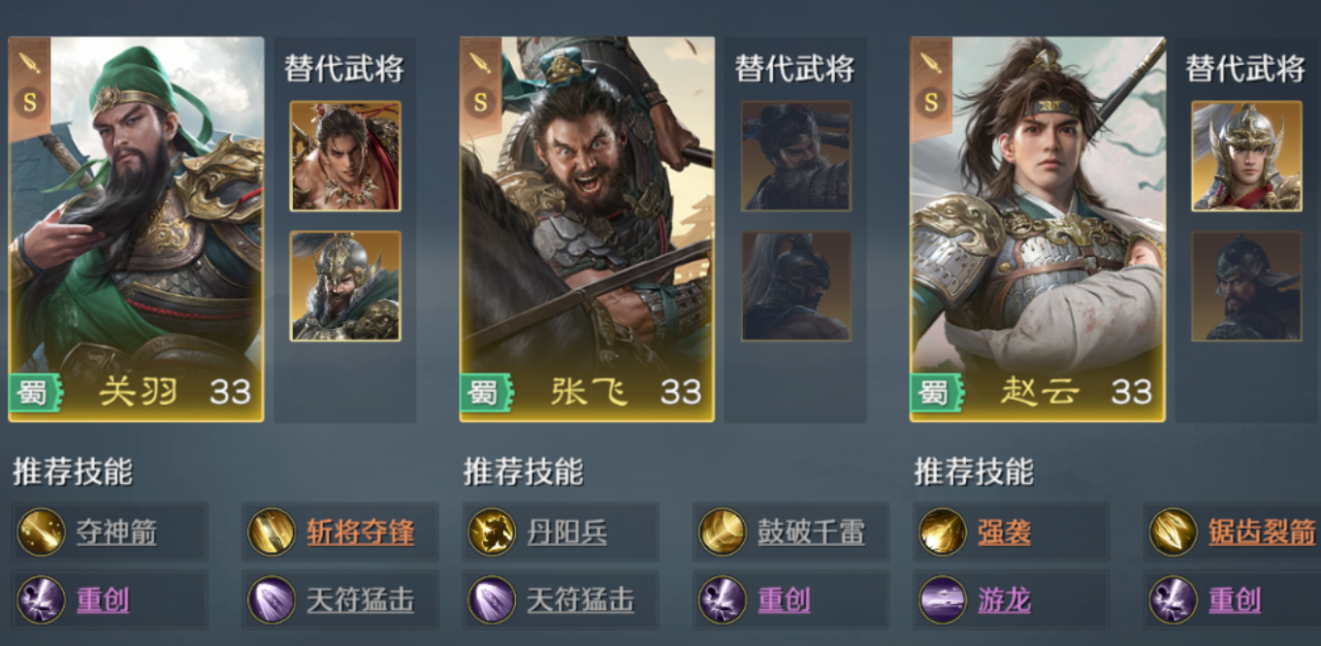Tap the 鼓破千雷 drum skill icon
The image size is (1321, 646).
click(x=723, y=533)
